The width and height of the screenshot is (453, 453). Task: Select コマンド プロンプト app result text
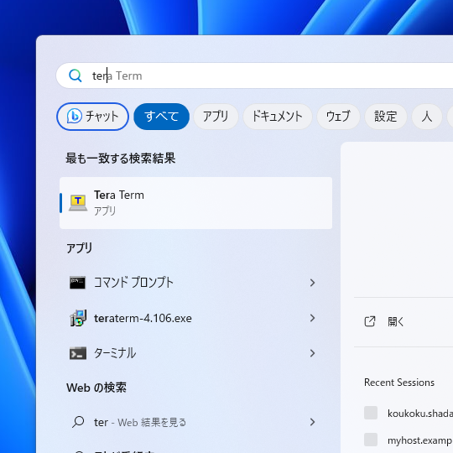133,282
